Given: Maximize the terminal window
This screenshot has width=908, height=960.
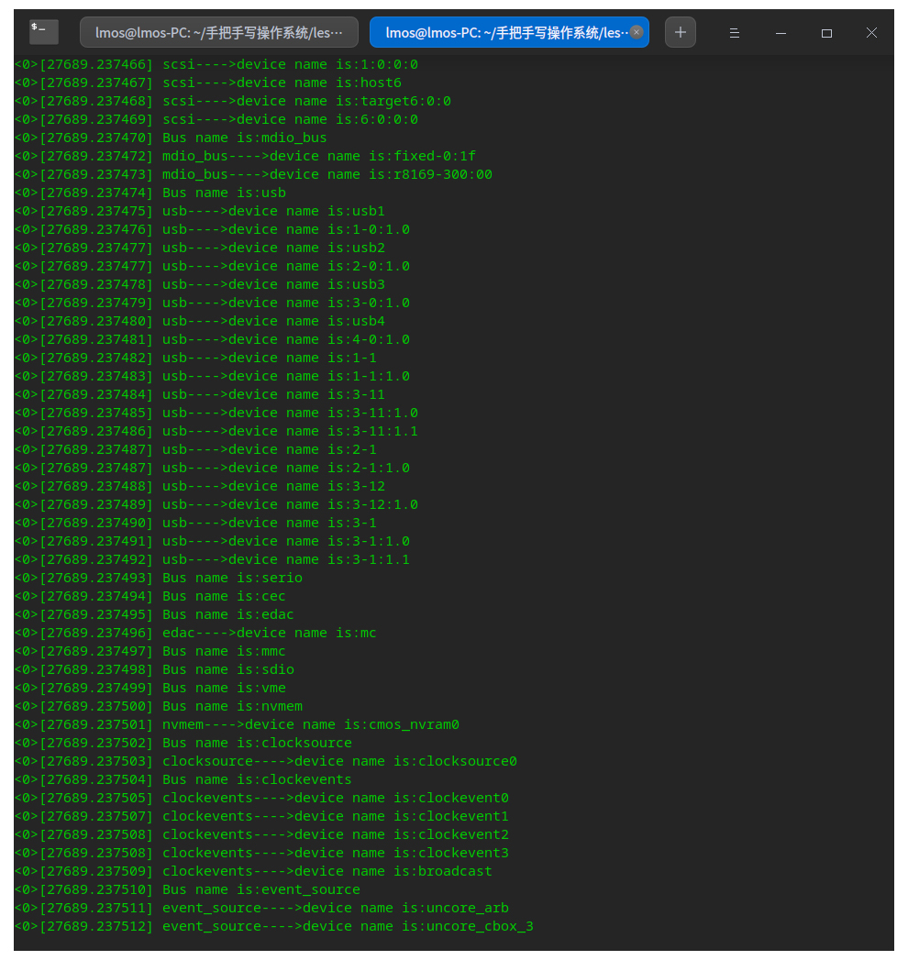Looking at the screenshot, I should click(x=826, y=32).
